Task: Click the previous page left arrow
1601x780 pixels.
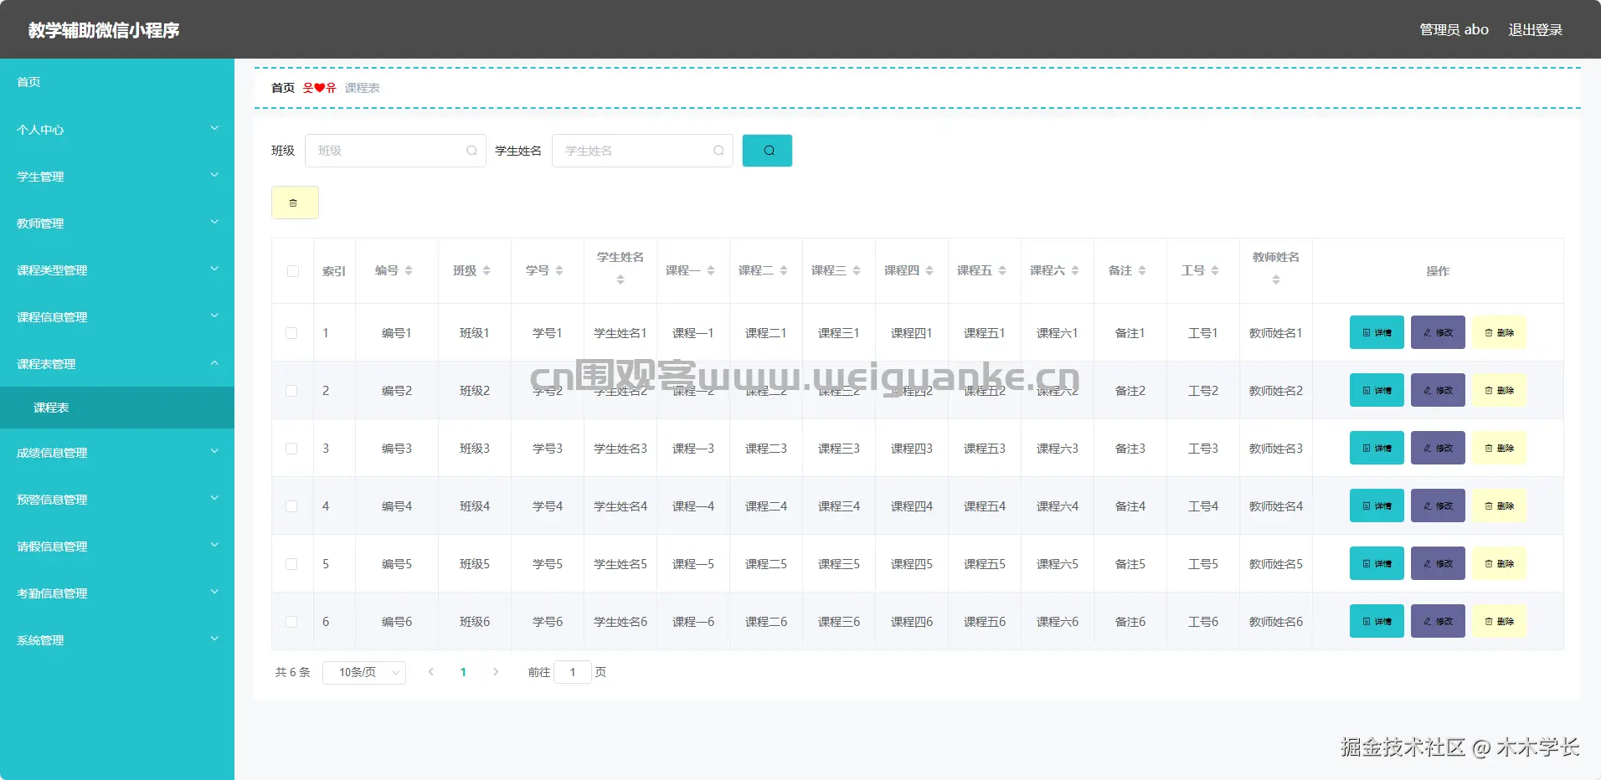Action: 430,672
